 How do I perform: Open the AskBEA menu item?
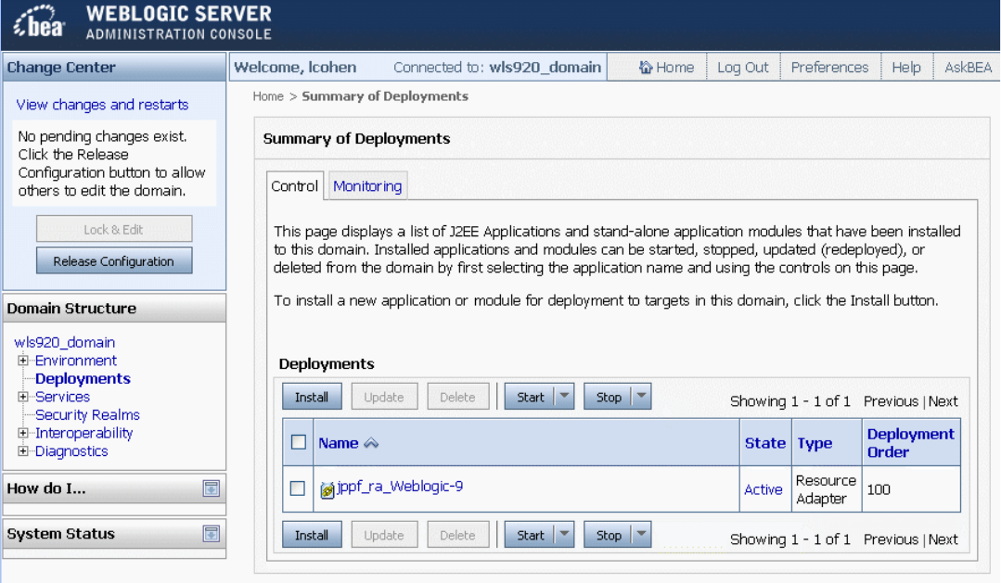pos(968,68)
